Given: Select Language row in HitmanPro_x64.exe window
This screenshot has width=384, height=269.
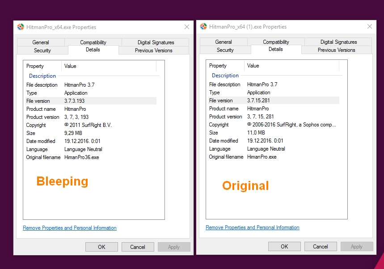Looking at the screenshot, I should 91,149.
